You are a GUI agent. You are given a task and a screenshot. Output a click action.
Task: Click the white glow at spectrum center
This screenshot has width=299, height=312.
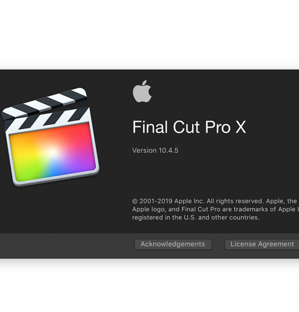(x=51, y=152)
